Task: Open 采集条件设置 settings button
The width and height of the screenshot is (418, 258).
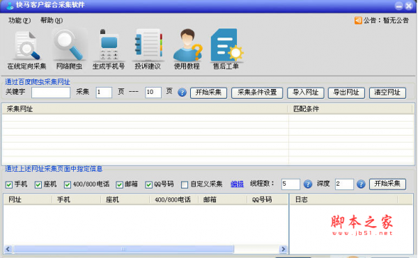Action: click(x=257, y=92)
